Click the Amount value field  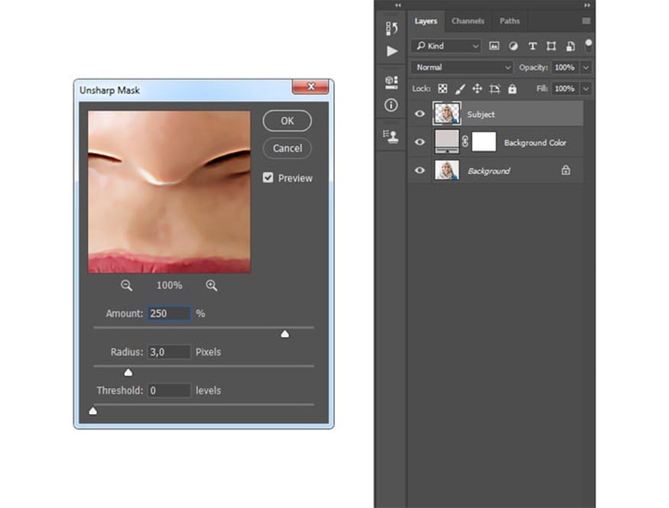click(169, 313)
